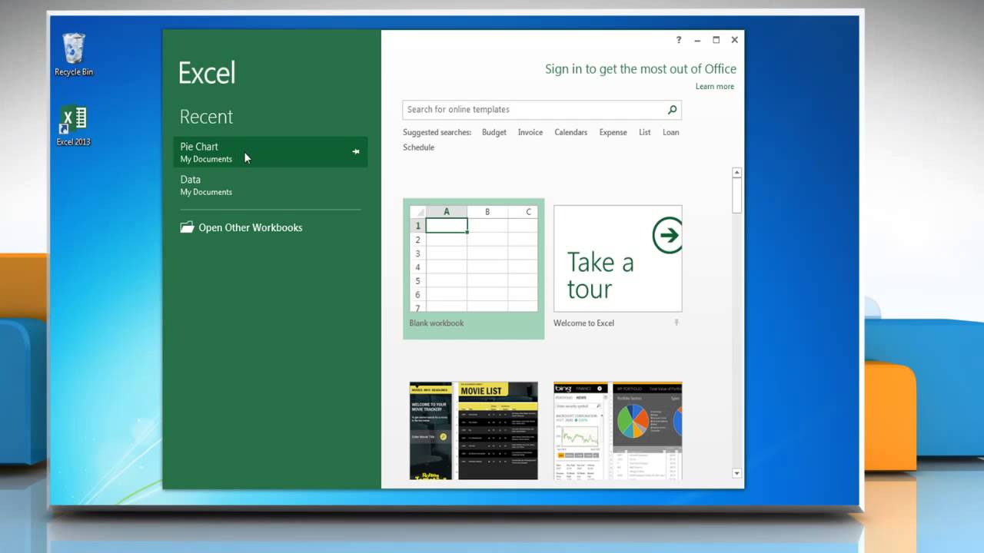Pin the Welcome to Excel template
984x553 pixels.
pos(676,323)
